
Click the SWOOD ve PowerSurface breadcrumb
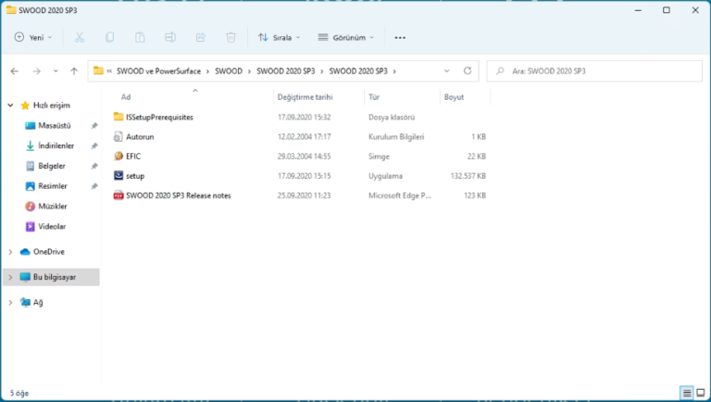pyautogui.click(x=159, y=70)
